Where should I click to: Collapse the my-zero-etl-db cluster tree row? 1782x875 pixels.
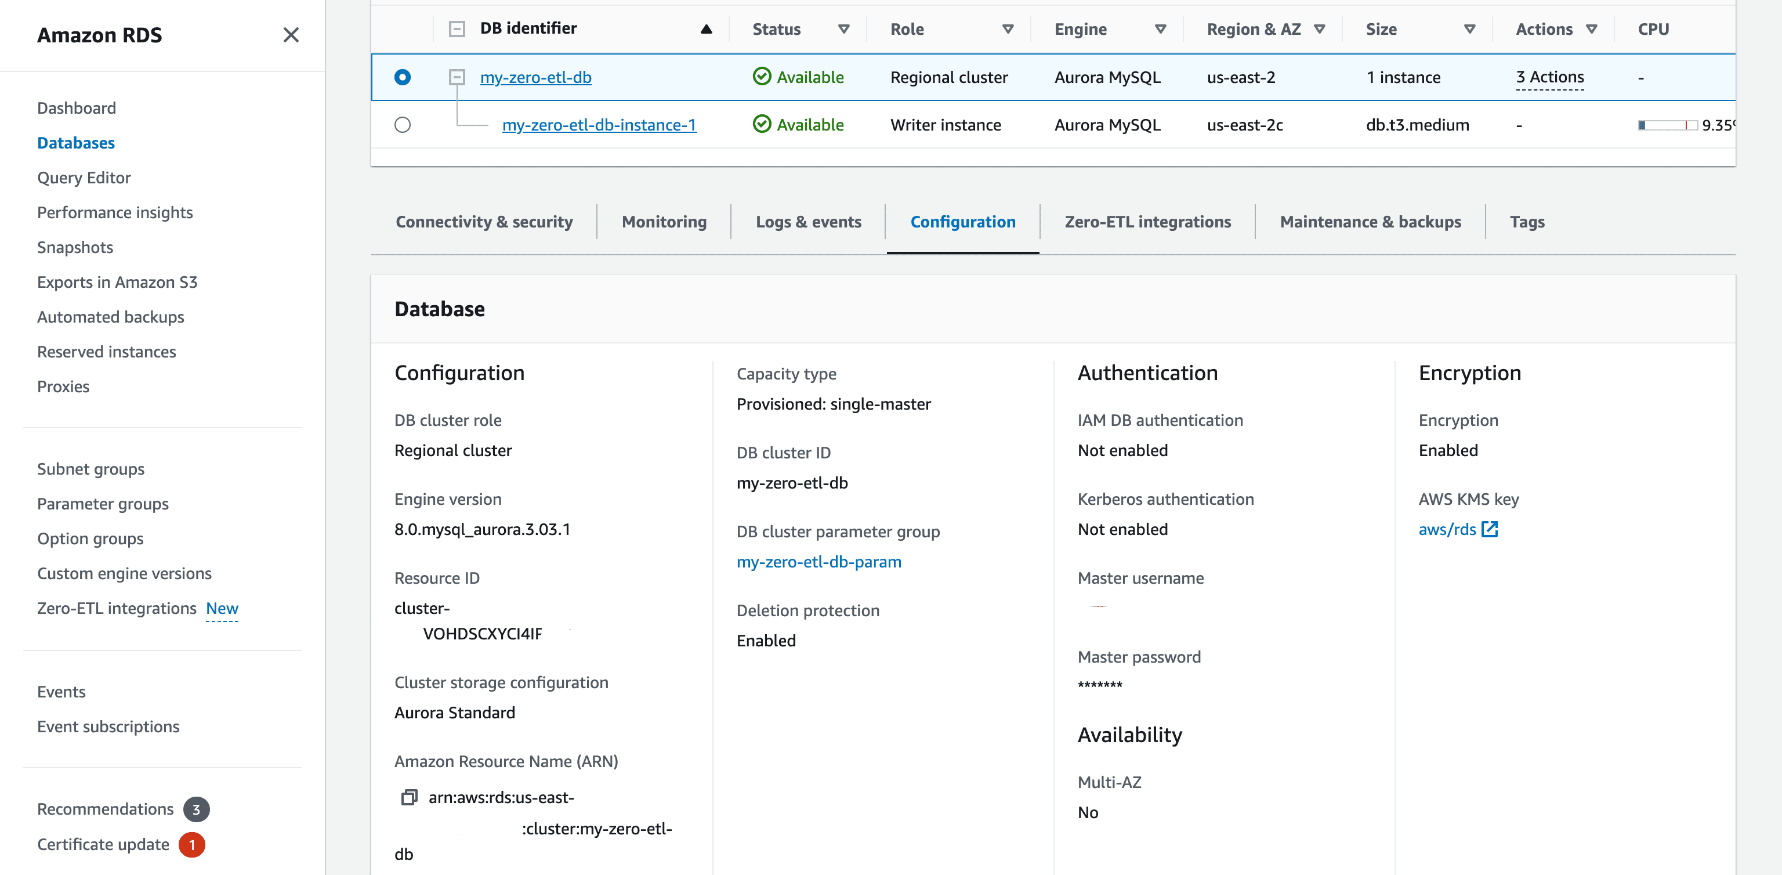pos(457,77)
